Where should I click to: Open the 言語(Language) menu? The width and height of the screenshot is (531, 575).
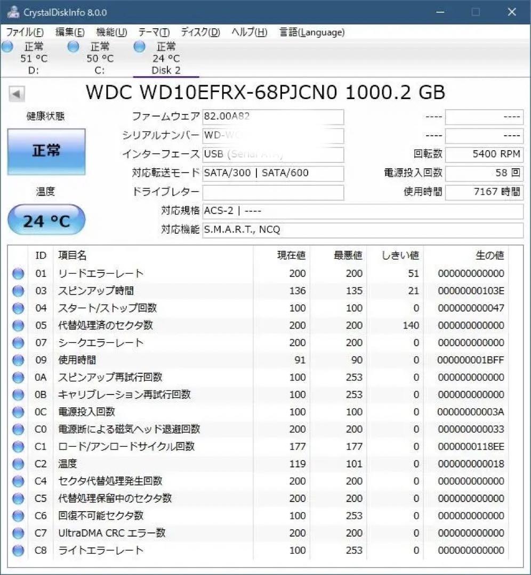312,32
